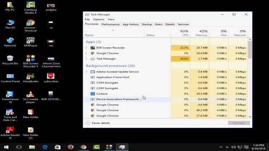The image size is (269, 151).
Task: Select the Recycle Bin icon
Action: pos(10,60)
